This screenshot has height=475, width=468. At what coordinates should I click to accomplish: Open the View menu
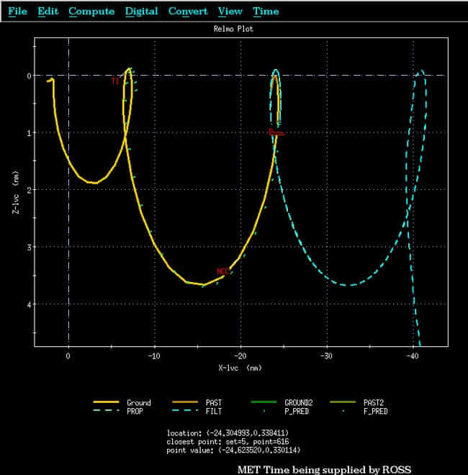tap(230, 12)
